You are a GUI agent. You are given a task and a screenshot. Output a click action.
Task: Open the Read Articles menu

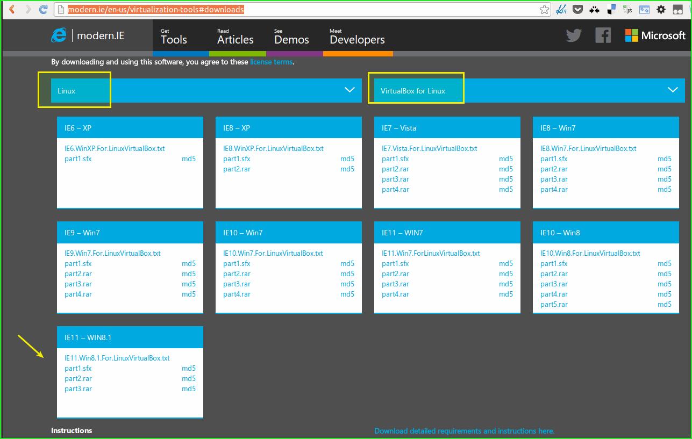pyautogui.click(x=236, y=37)
